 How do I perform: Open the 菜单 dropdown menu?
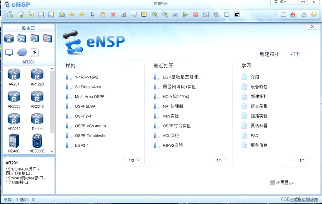point(280,2)
